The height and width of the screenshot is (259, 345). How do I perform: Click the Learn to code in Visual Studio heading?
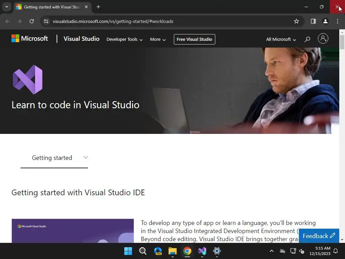pyautogui.click(x=75, y=105)
